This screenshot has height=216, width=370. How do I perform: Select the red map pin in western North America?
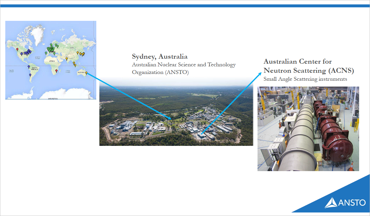point(17,49)
